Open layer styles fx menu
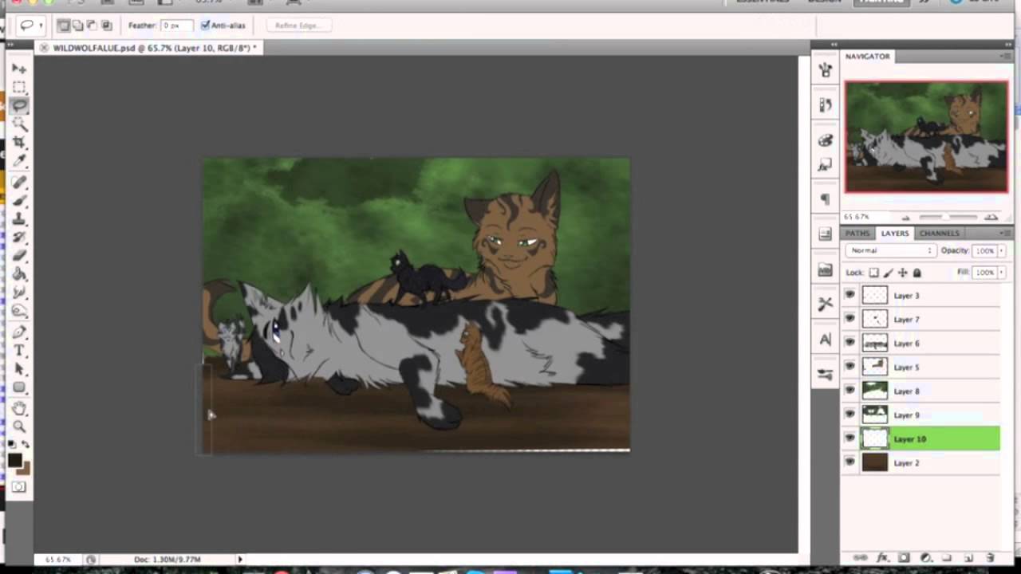 pyautogui.click(x=883, y=558)
